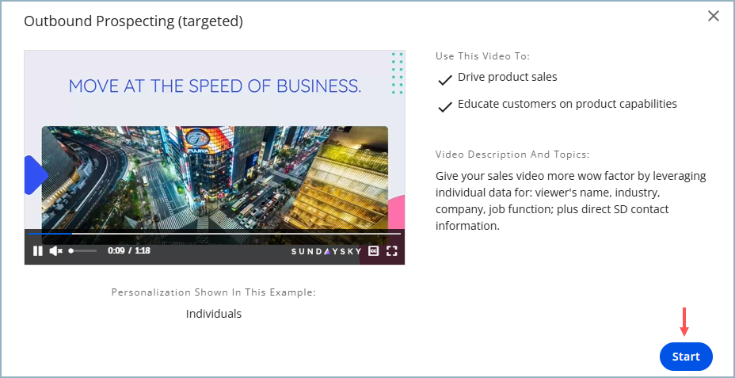Image resolution: width=735 pixels, height=378 pixels.
Task: Click the Outbound Prospecting (targeted) title
Action: tap(134, 21)
